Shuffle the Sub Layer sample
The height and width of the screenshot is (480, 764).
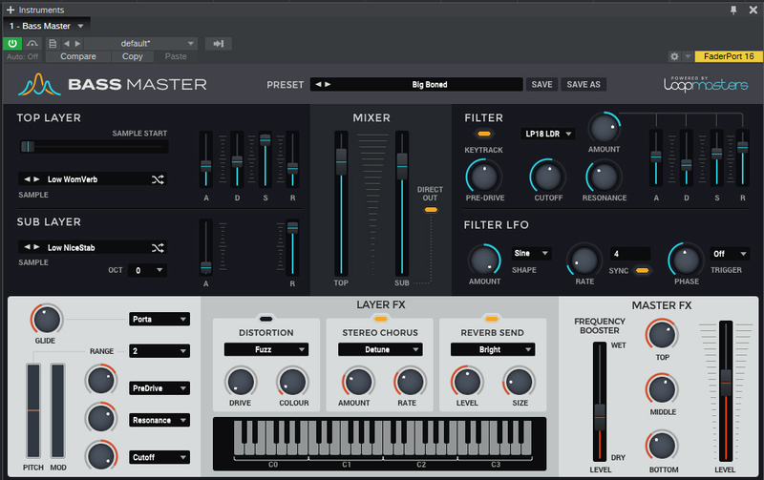click(158, 248)
